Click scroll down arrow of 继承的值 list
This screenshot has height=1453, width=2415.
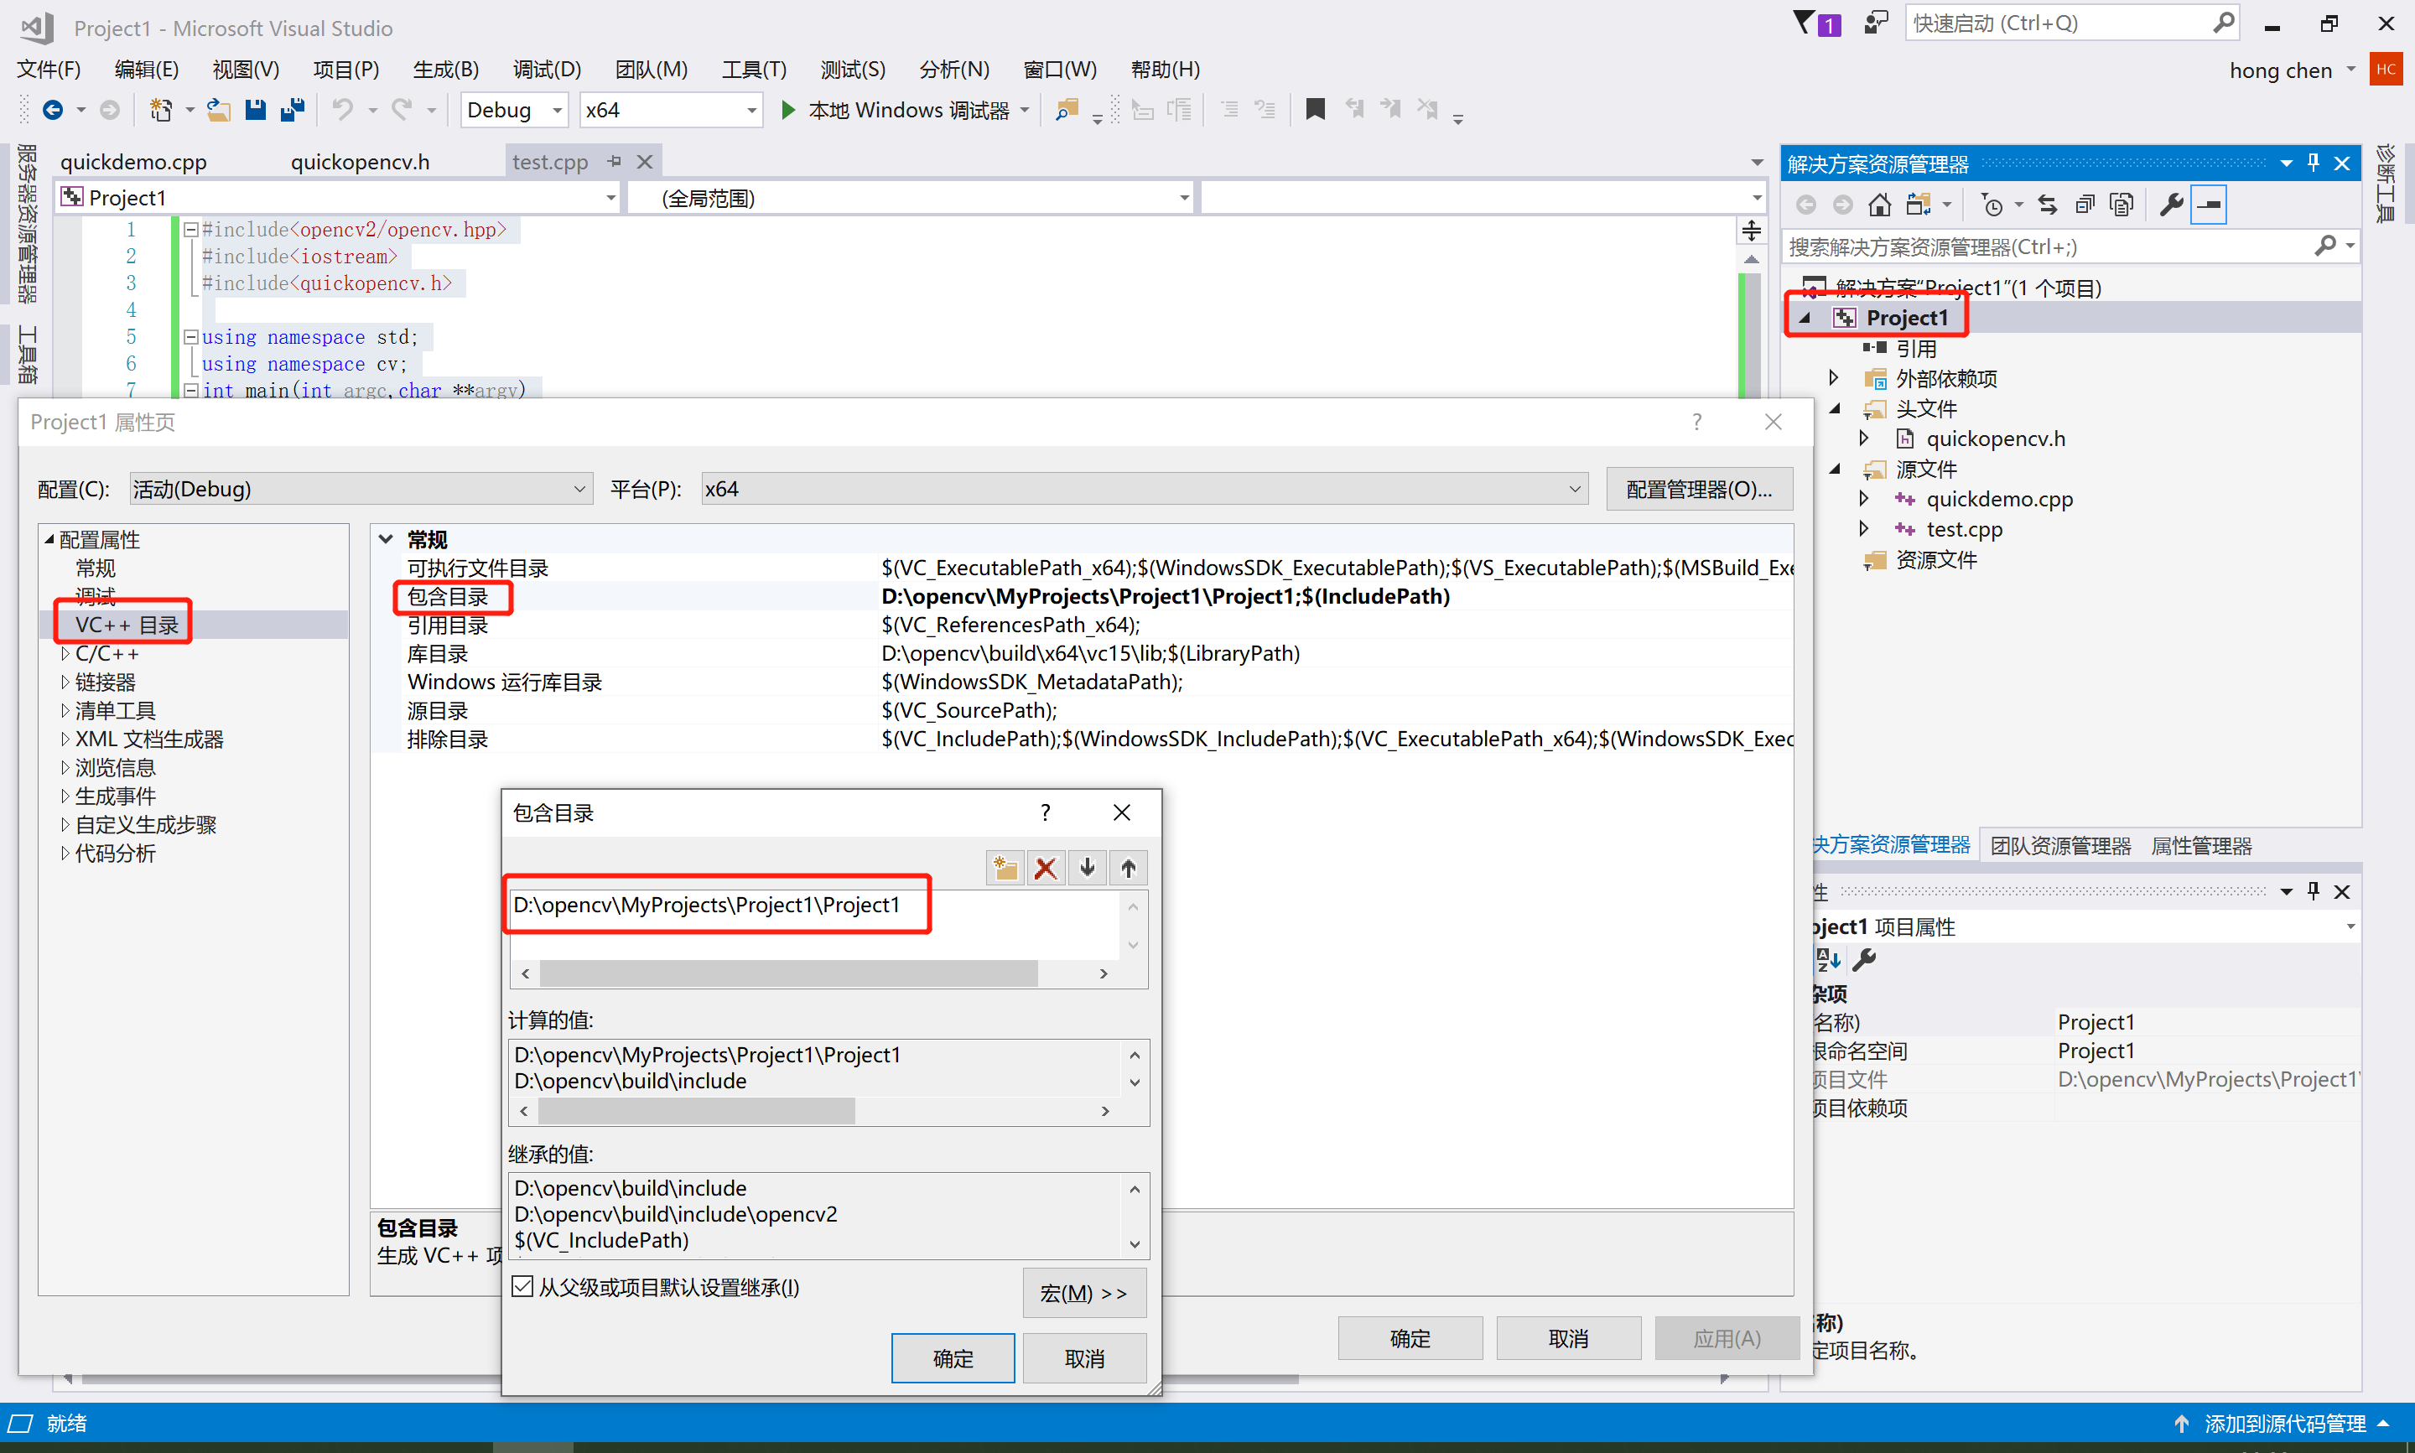pyautogui.click(x=1135, y=1243)
